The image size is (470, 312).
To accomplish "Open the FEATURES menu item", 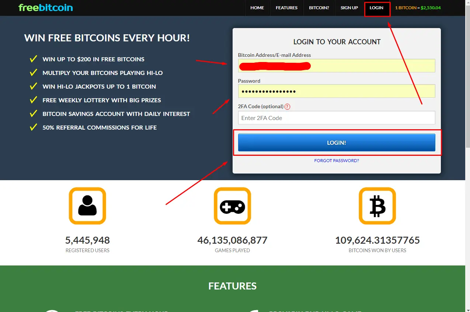I will (286, 8).
